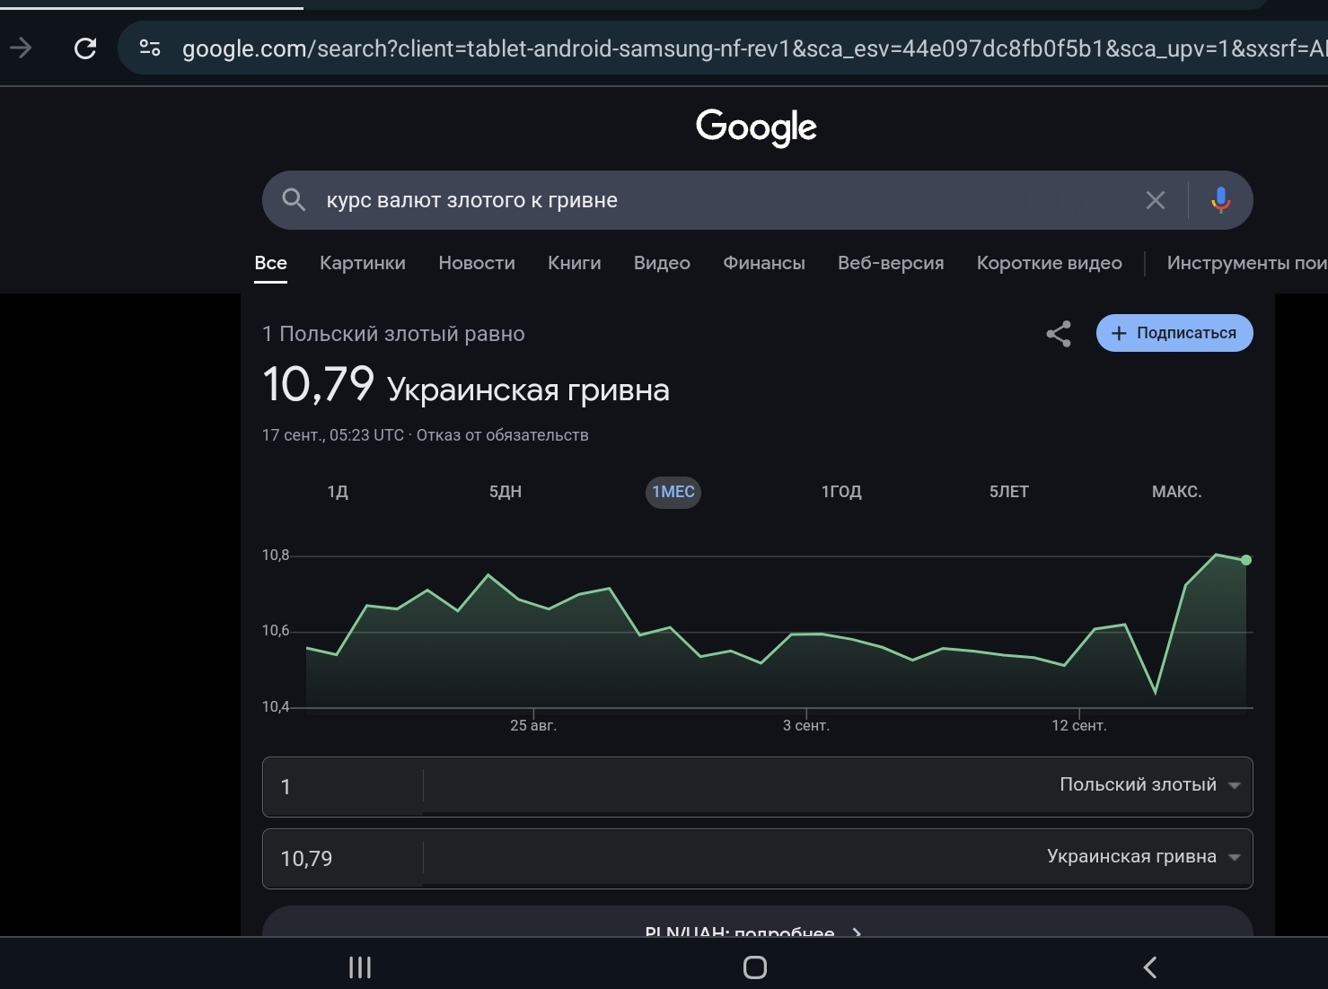Click the 25 авг. date label
This screenshot has height=989, width=1328.
533,725
